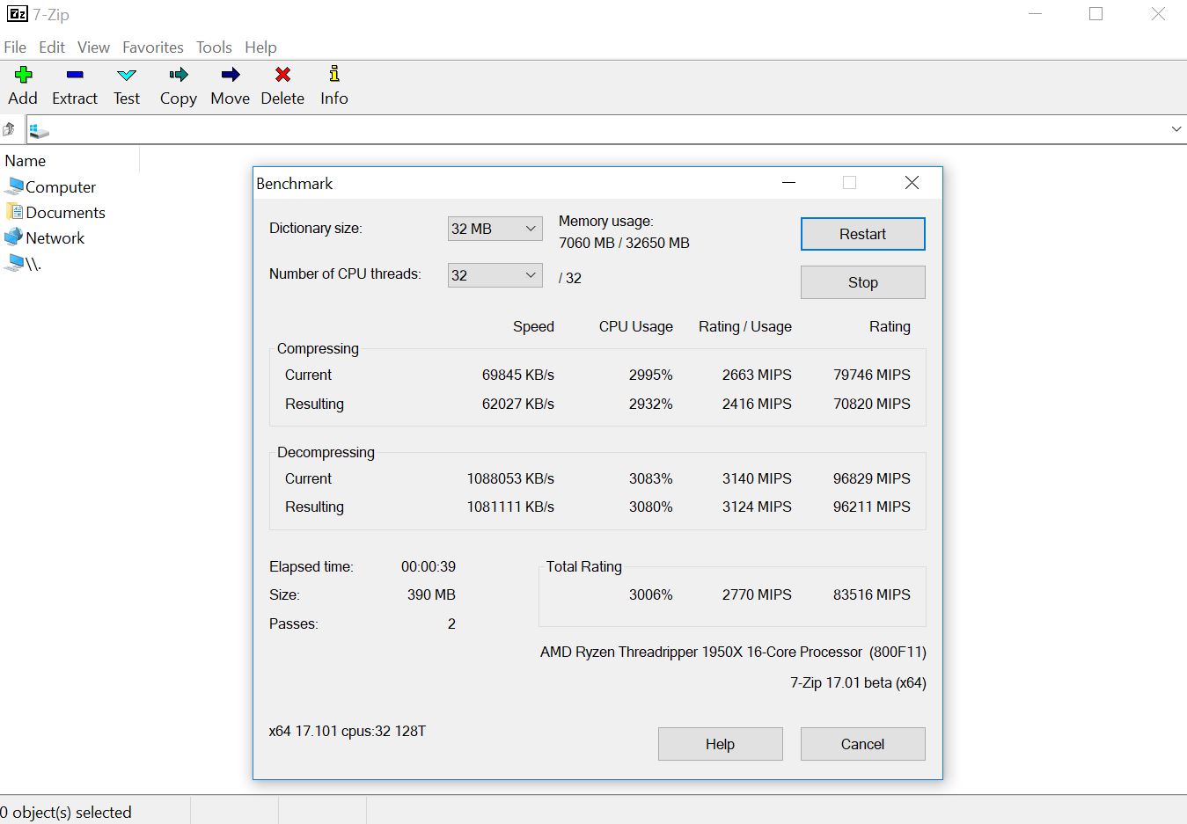
Task: Click the blue Extract minus icon
Action: pyautogui.click(x=75, y=75)
